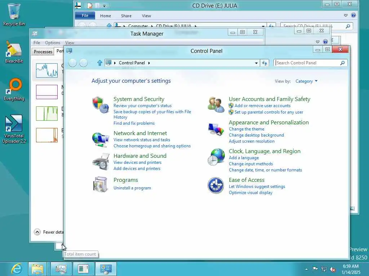
Task: Open the BleachBit desktop shortcut
Action: (x=14, y=52)
